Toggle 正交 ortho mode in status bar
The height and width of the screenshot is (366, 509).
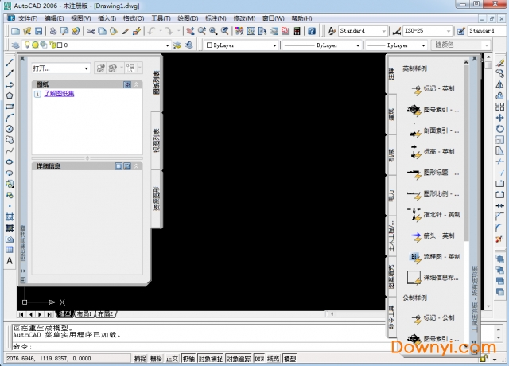pyautogui.click(x=172, y=359)
